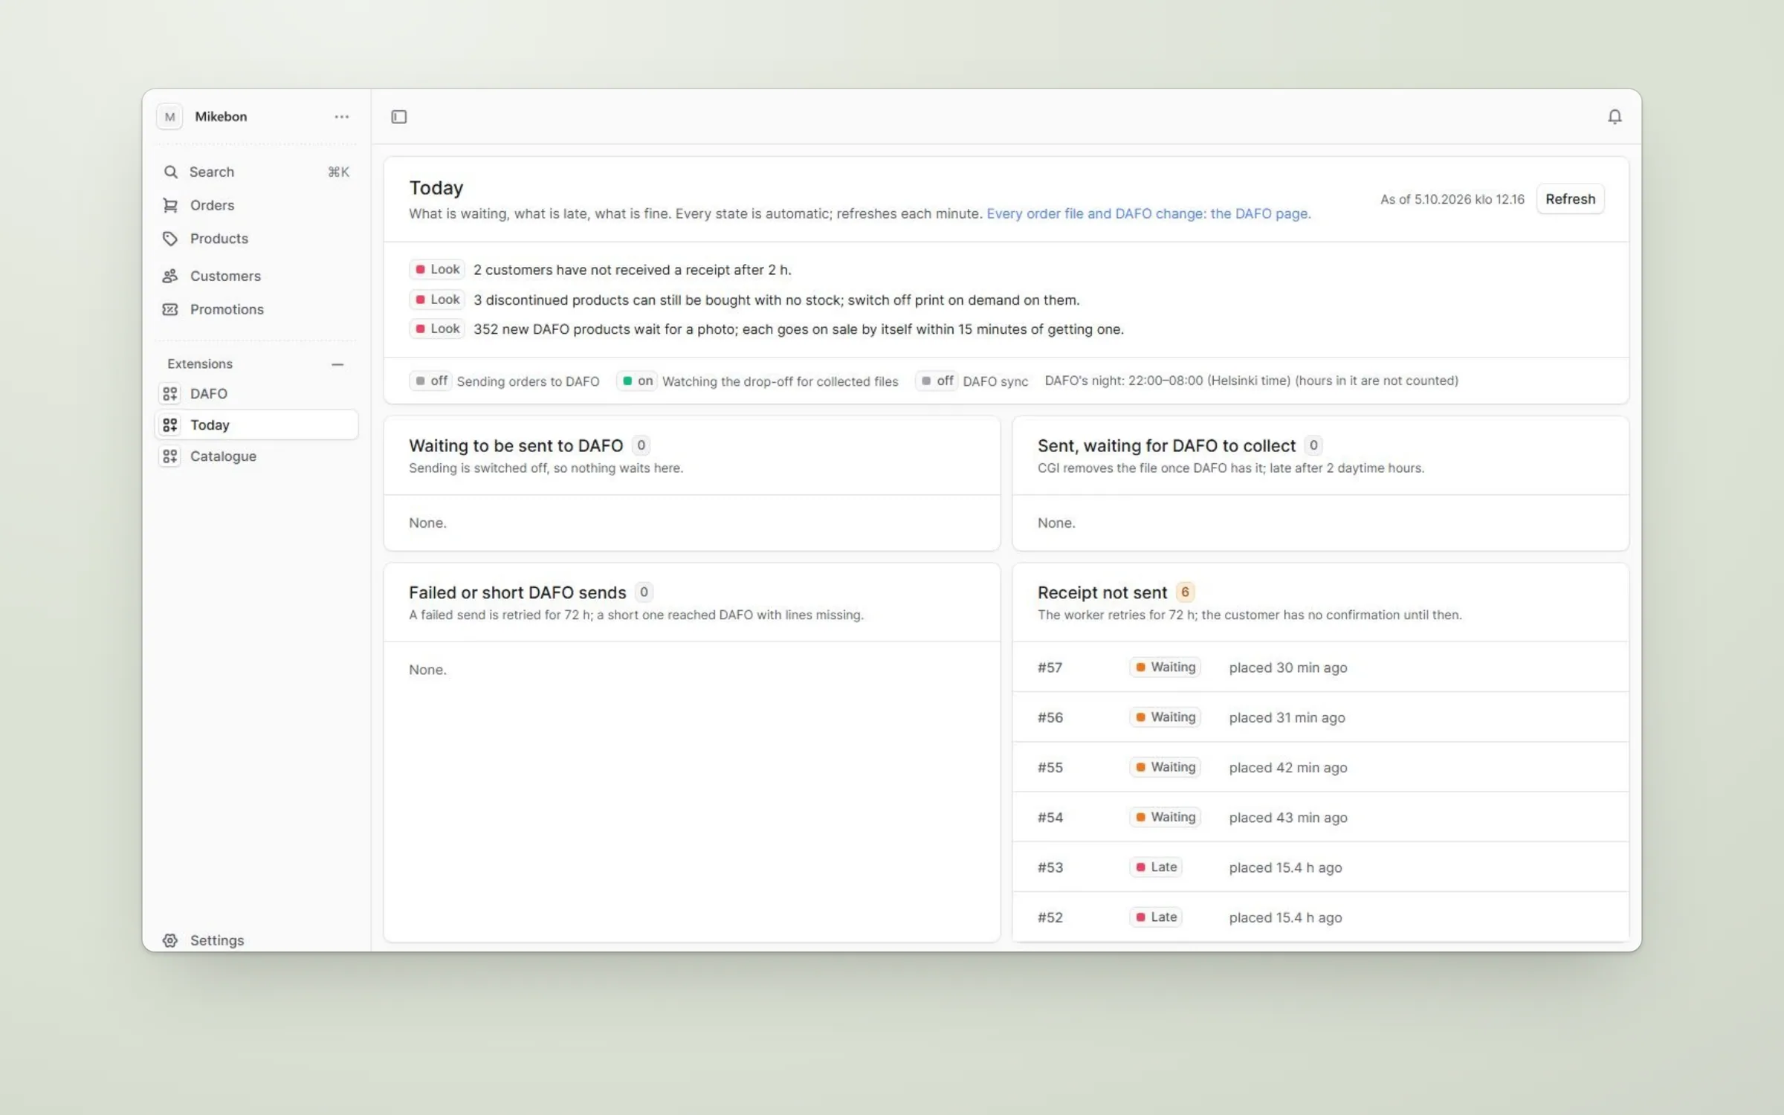Open the Mikebon three-dot menu
Screen dimensions: 1784x1115
pyautogui.click(x=341, y=117)
